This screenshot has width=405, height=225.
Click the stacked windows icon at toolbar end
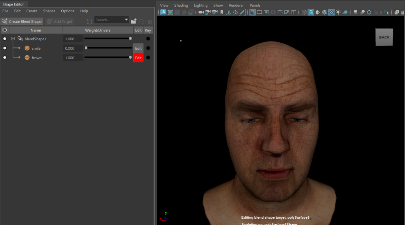pos(396,12)
